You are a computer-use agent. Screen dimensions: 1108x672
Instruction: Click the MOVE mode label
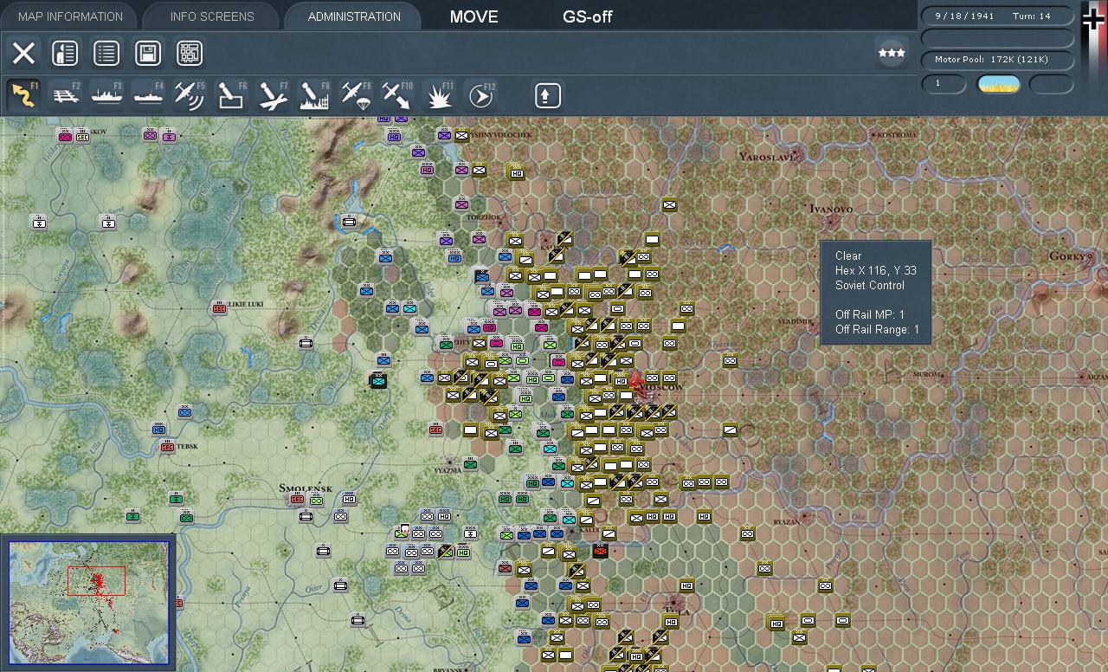pos(473,16)
